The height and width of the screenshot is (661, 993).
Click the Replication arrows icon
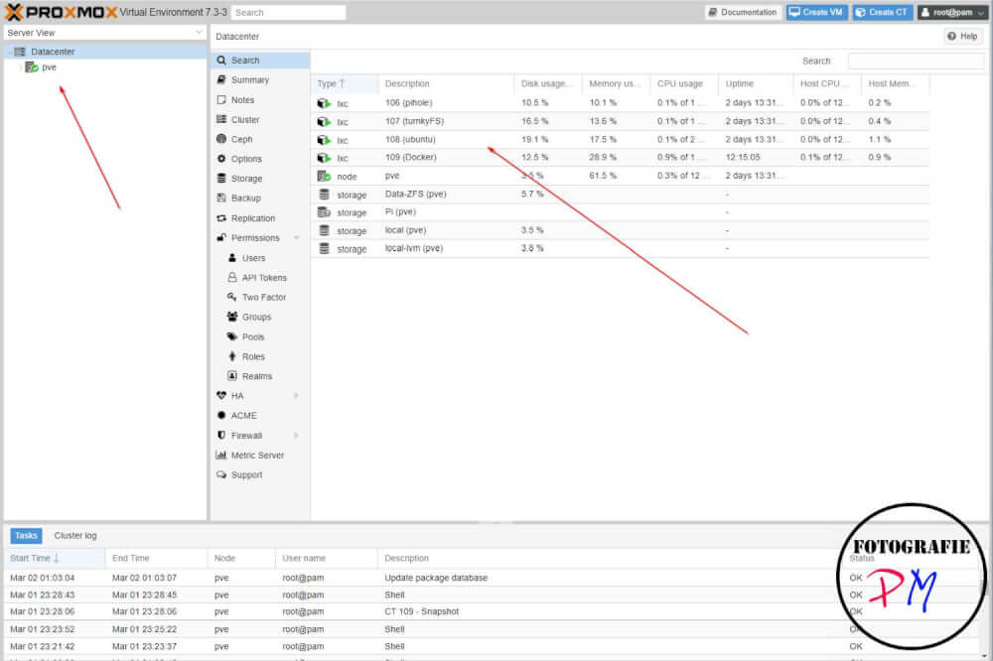(x=221, y=218)
